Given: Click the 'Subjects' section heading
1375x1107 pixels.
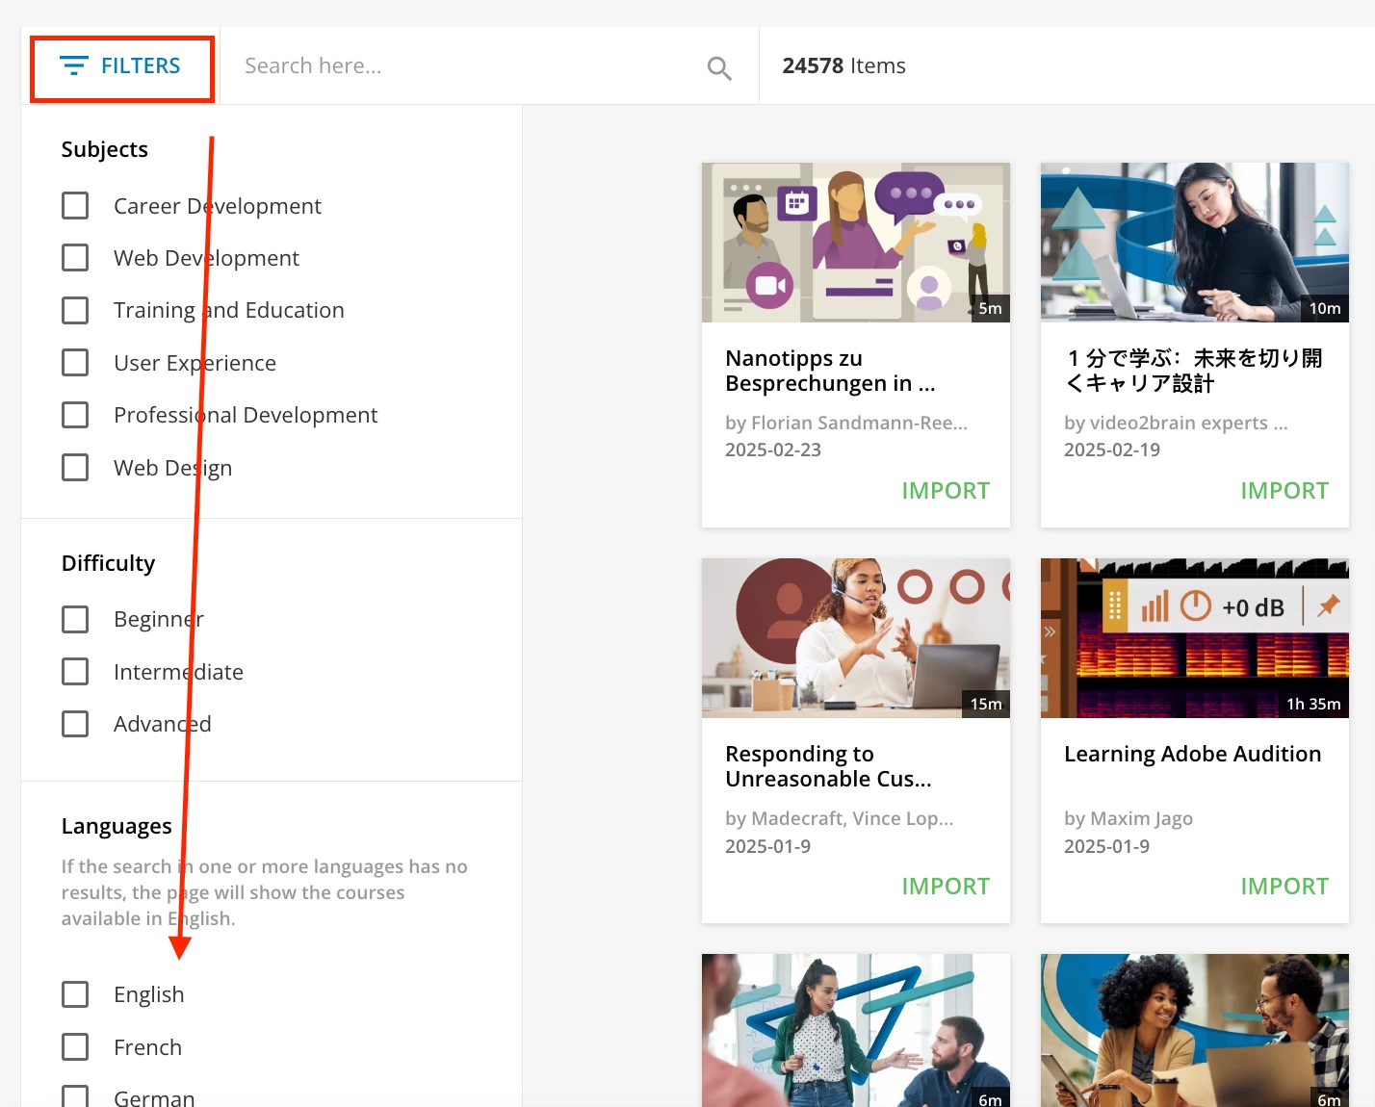Looking at the screenshot, I should pyautogui.click(x=105, y=150).
